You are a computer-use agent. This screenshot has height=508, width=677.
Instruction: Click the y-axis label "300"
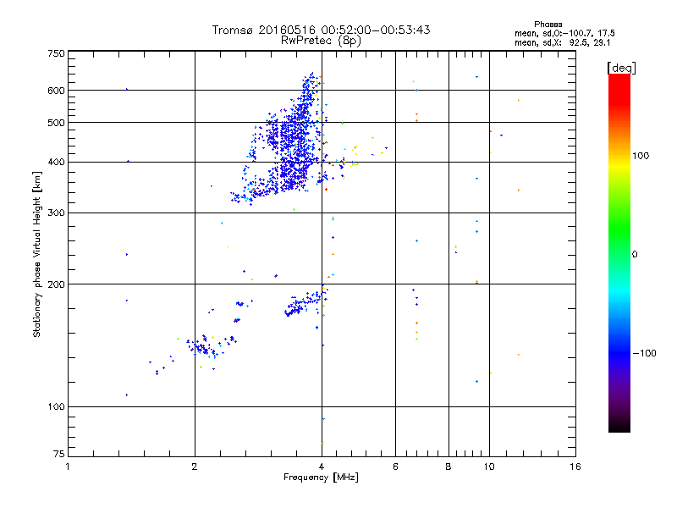56,213
